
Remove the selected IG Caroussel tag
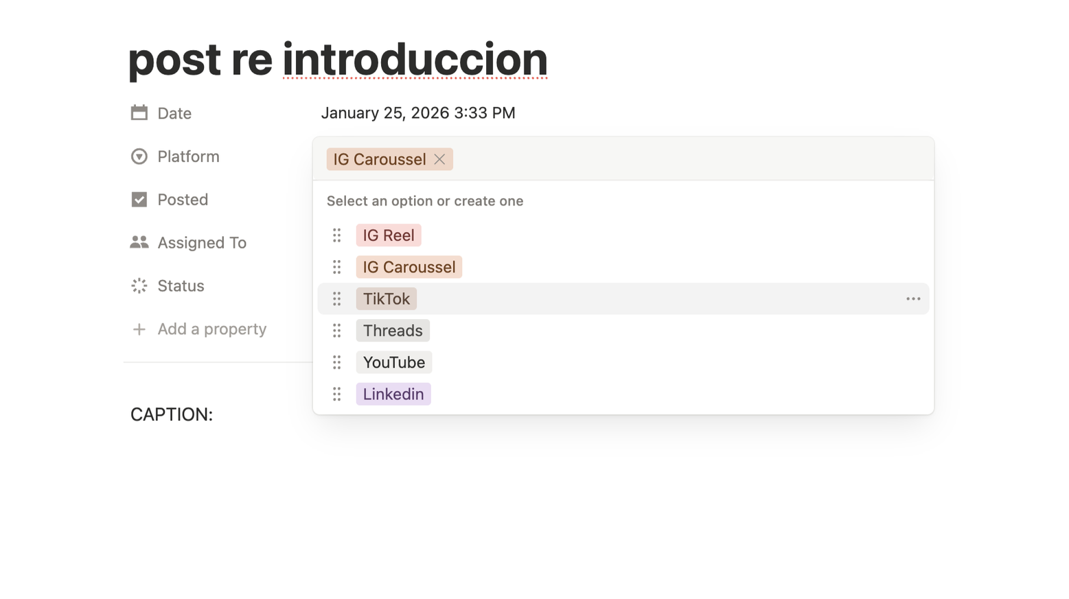[x=439, y=159]
